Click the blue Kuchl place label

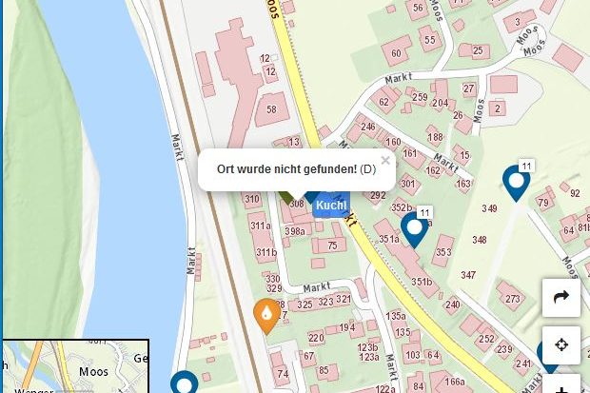click(x=331, y=206)
